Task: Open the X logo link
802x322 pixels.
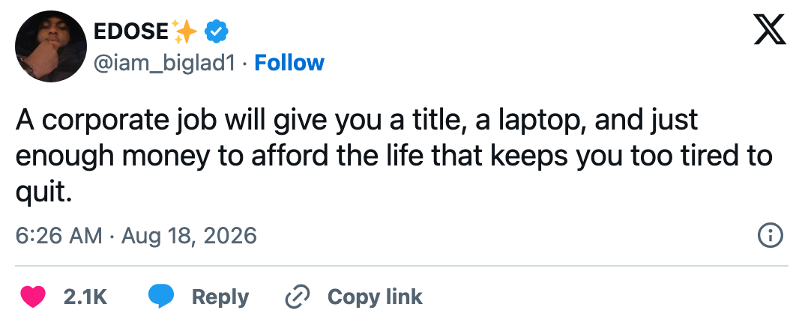Action: [770, 29]
